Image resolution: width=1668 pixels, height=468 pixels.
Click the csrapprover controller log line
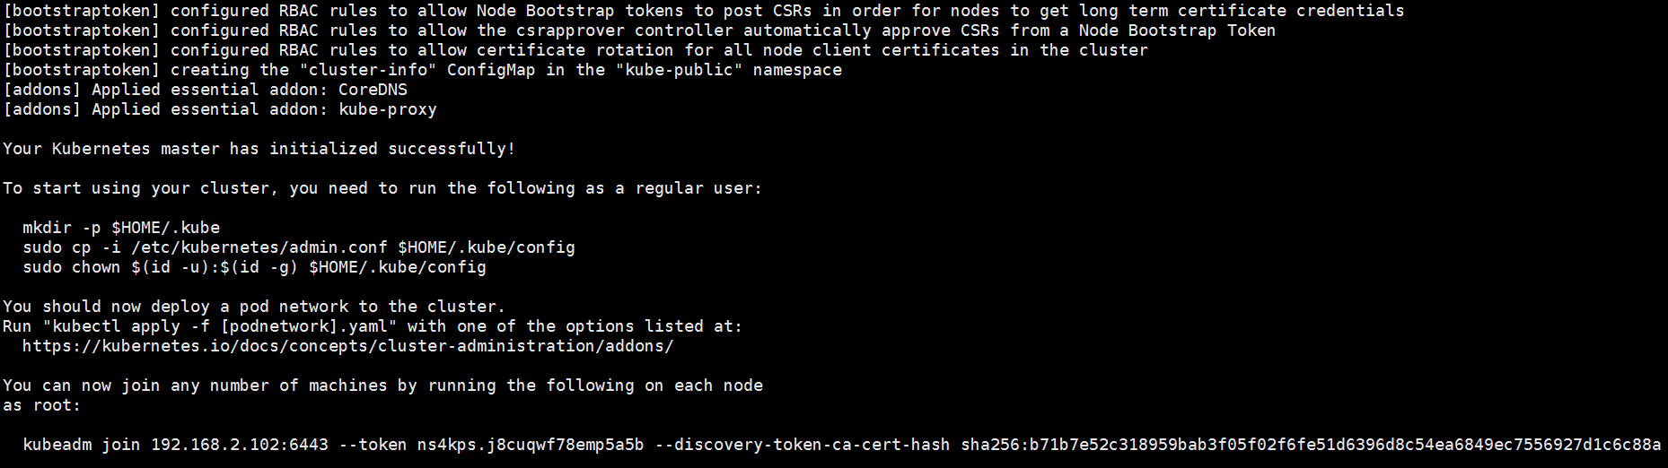pos(639,30)
